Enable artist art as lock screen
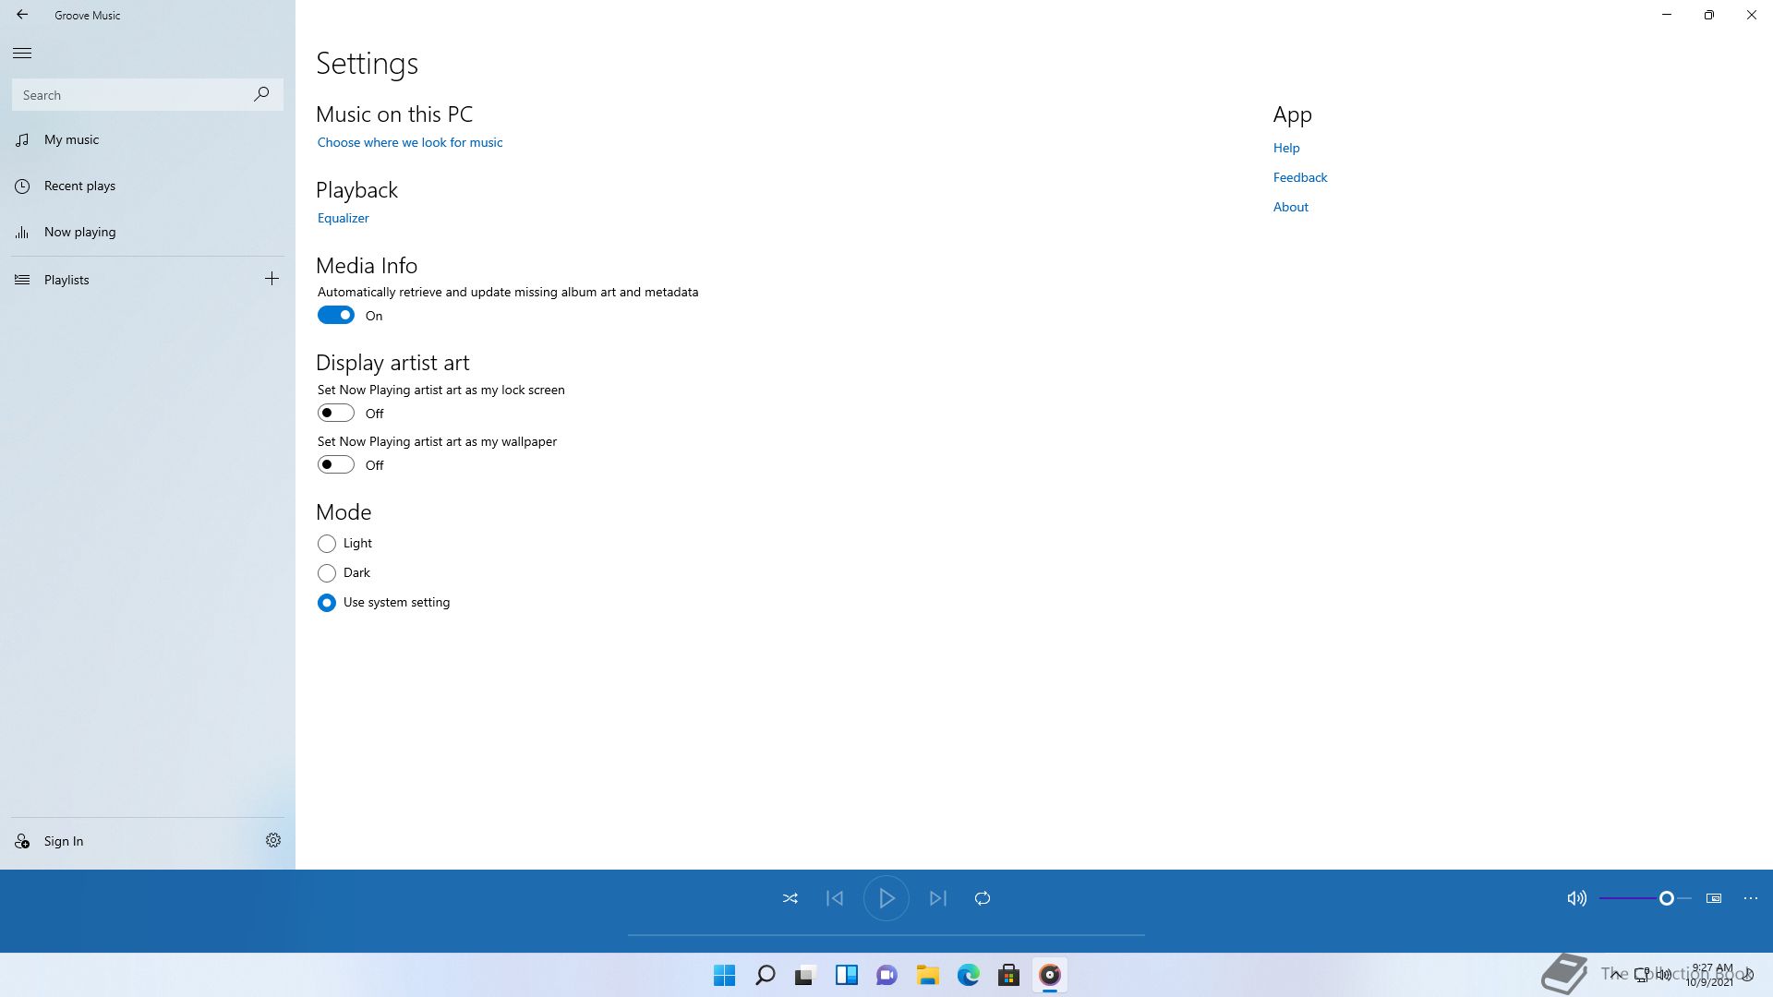This screenshot has height=997, width=1773. click(335, 414)
